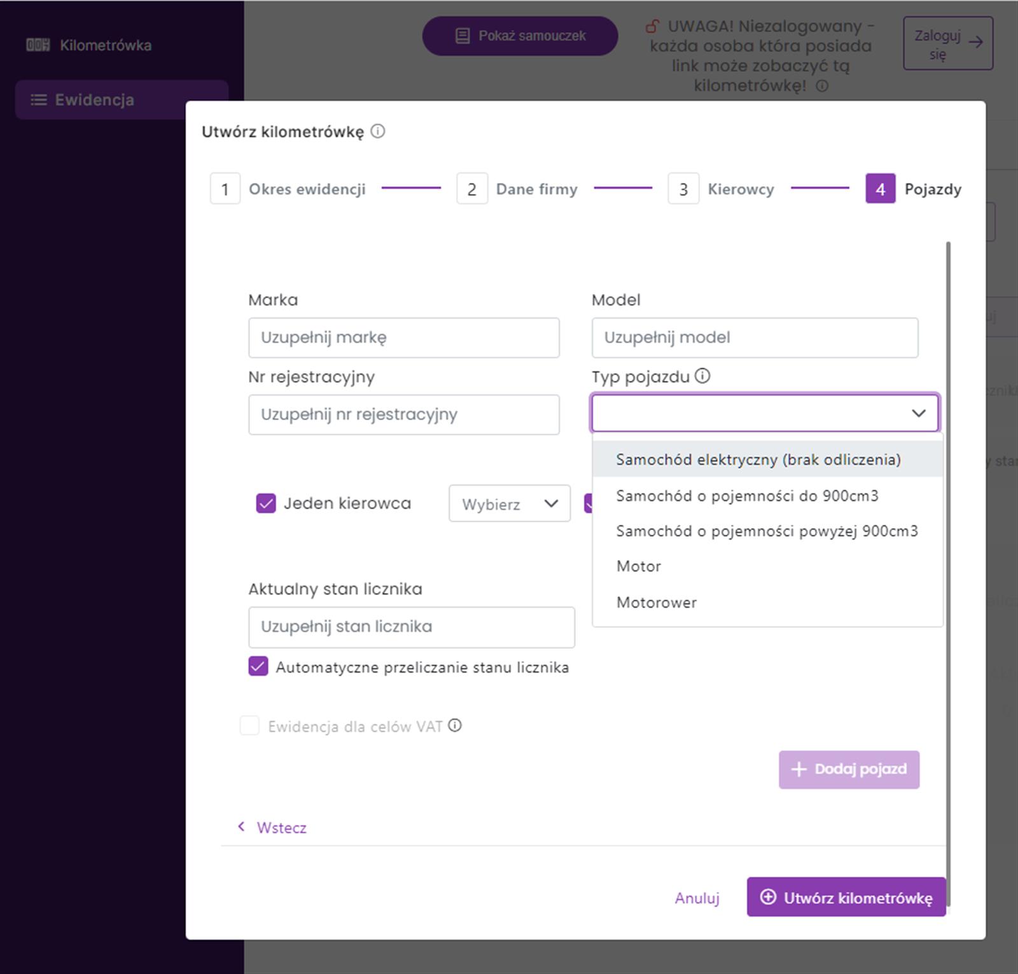Click step 3 Kierowcy number box
The image size is (1018, 974).
(x=683, y=189)
